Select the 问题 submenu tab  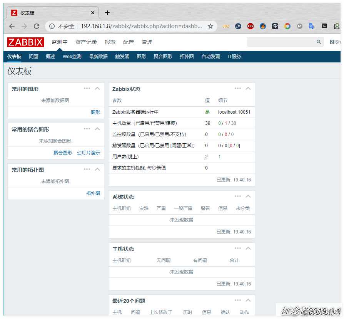pos(33,57)
